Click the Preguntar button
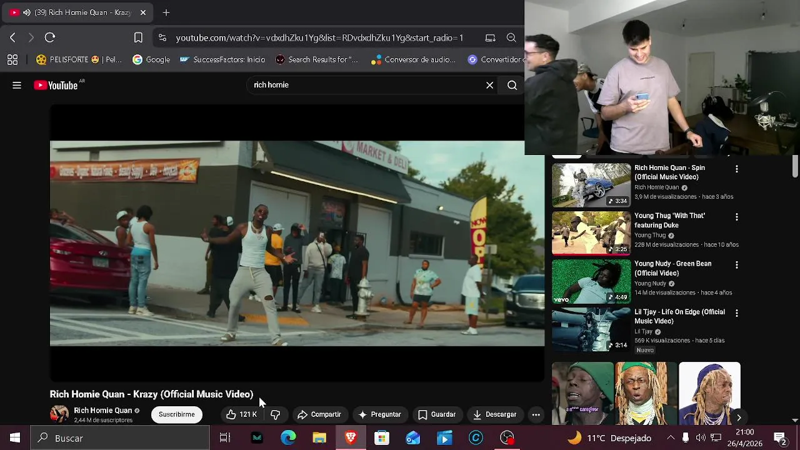 click(379, 414)
